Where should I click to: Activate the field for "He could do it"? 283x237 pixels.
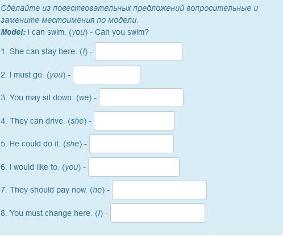[x=131, y=144]
